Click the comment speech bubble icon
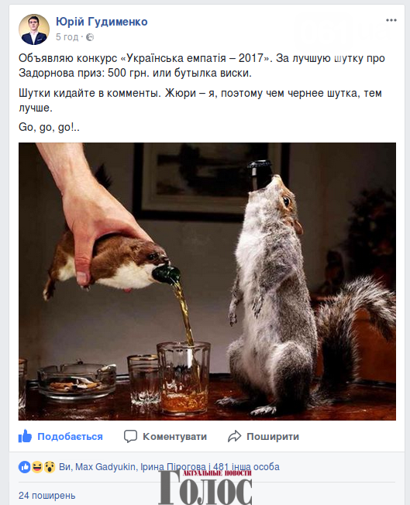 coord(130,436)
